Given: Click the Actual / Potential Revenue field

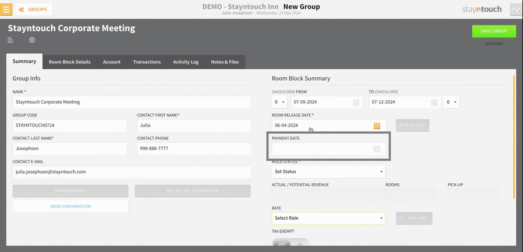Looking at the screenshot, I should (x=329, y=195).
